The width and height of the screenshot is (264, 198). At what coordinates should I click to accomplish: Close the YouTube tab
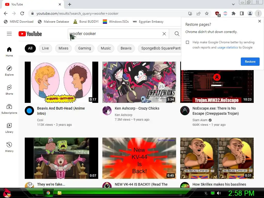[x=60, y=4]
